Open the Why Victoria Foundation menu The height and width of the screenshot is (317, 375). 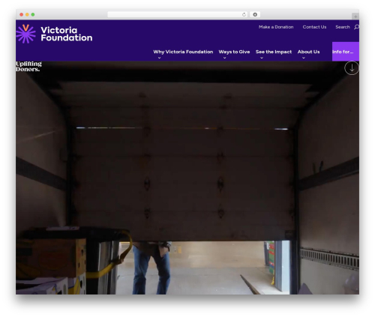183,52
